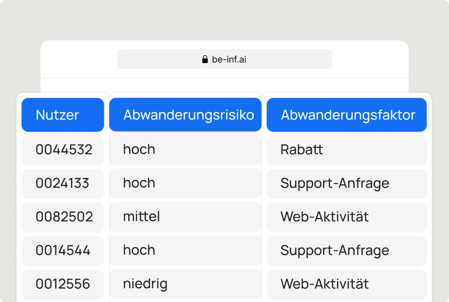Select the hoch risk cell for 0024133
Image resolution: width=449 pixels, height=302 pixels.
(x=185, y=183)
